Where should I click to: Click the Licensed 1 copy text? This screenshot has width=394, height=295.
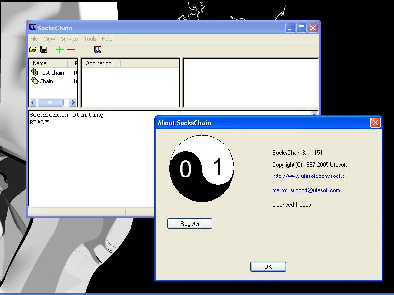point(292,205)
